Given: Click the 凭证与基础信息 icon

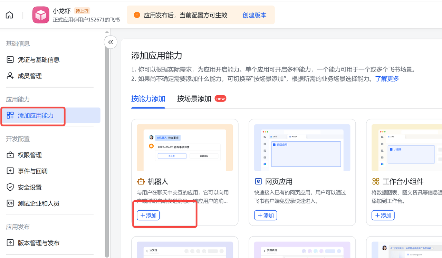Looking at the screenshot, I should click(10, 60).
